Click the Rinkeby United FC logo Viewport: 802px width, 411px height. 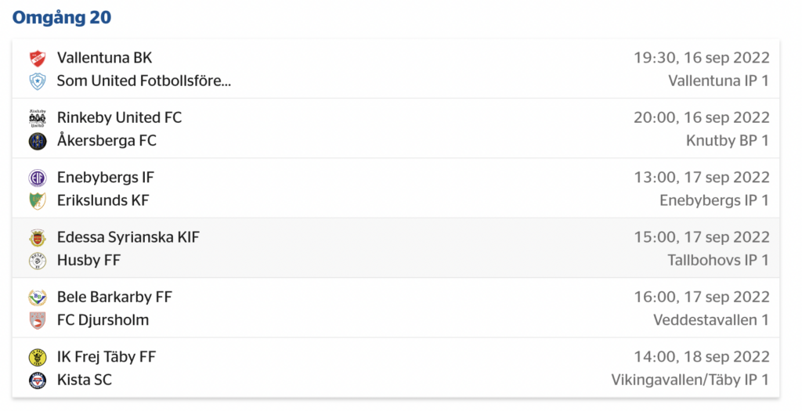(38, 118)
